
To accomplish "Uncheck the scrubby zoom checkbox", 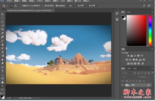I will (57, 6).
